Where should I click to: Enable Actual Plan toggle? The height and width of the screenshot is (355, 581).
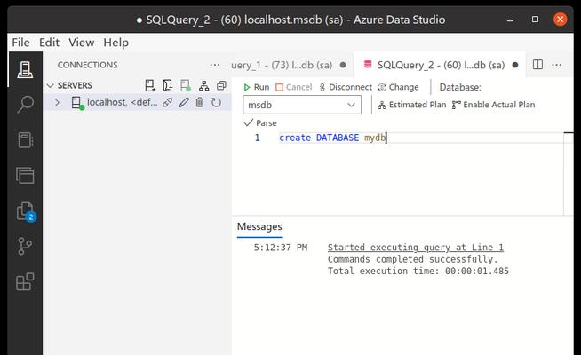coord(494,105)
